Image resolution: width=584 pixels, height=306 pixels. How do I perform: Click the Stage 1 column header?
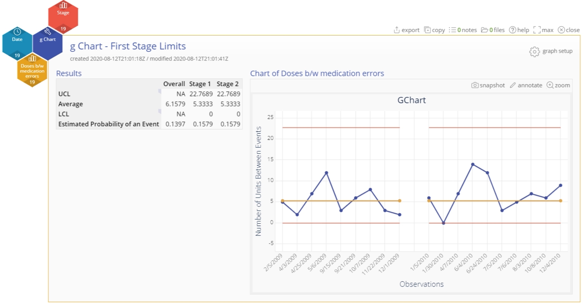200,84
